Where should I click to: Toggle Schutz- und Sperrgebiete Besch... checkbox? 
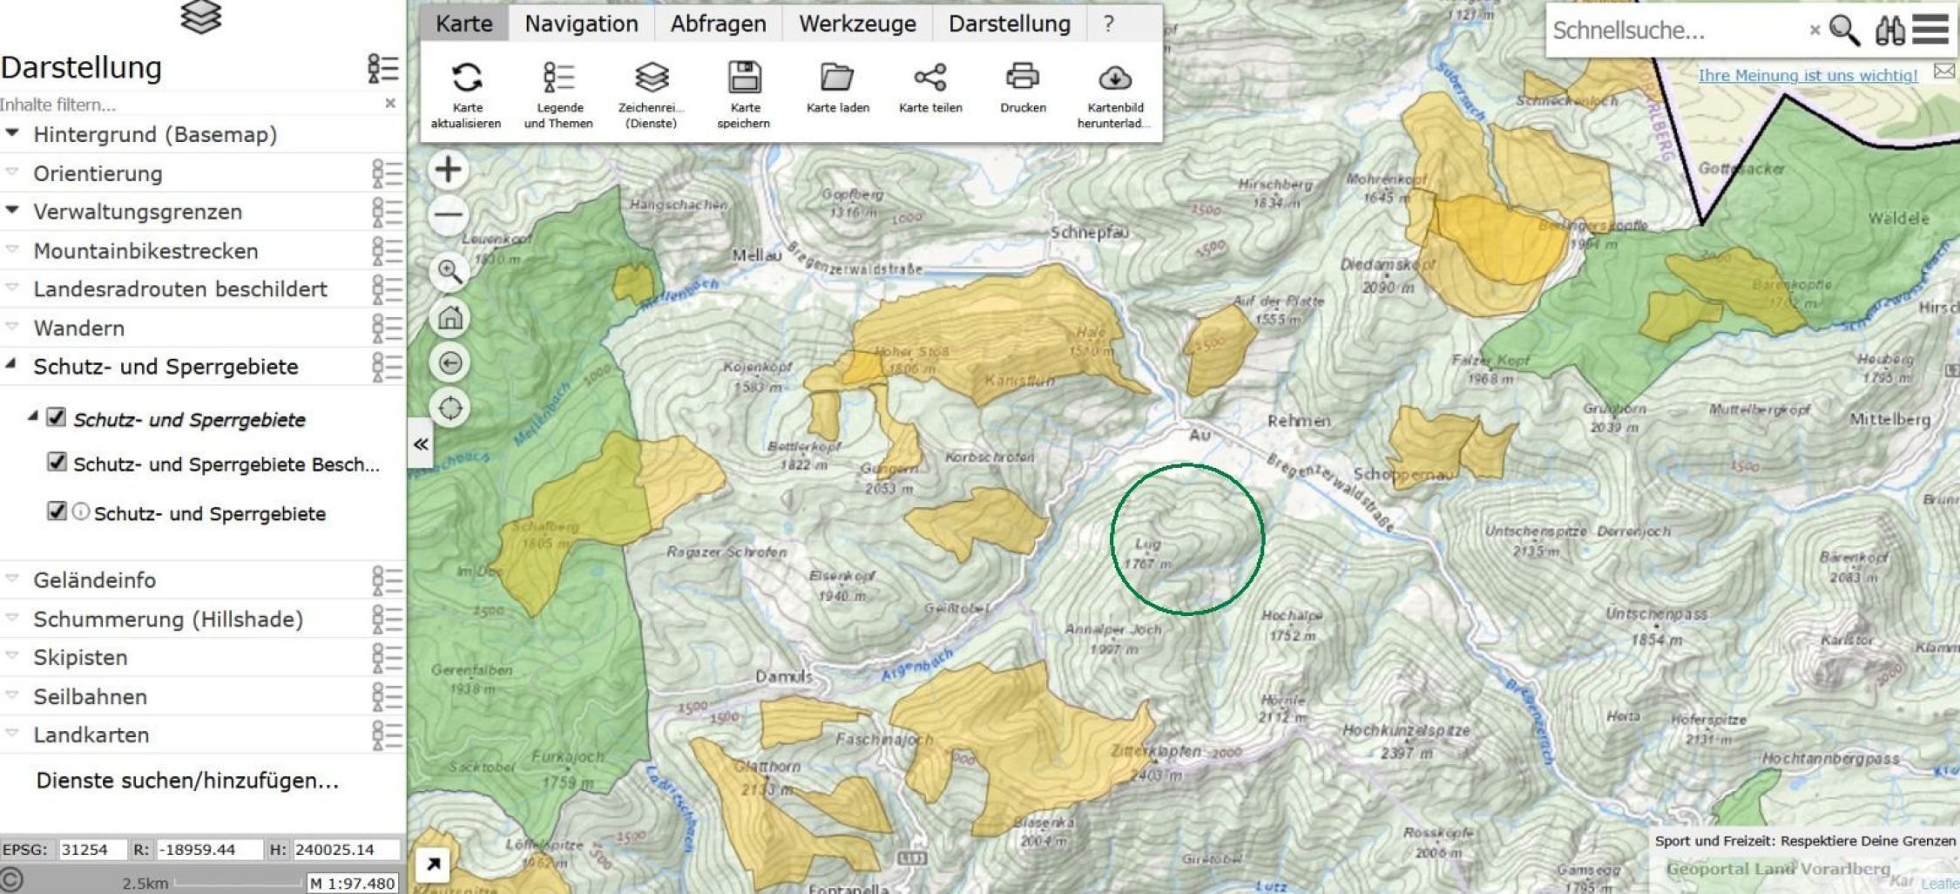pos(57,462)
